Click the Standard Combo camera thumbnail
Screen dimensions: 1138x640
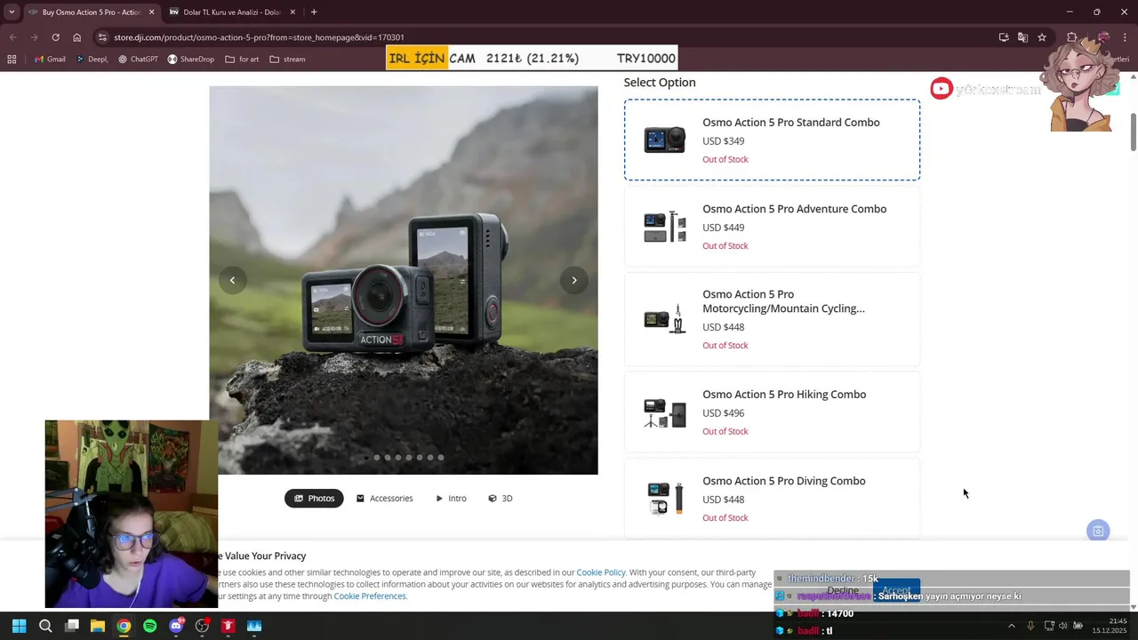pos(665,140)
